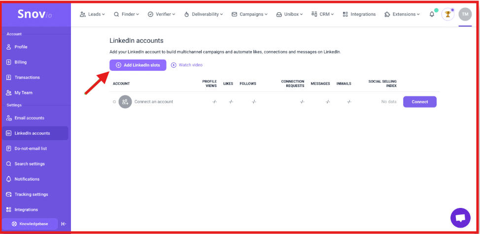Click the PROFILE VIEWS column header
The height and width of the screenshot is (234, 480).
209,84
